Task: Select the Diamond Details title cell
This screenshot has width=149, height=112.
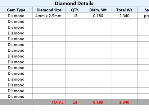Action: tap(74, 3)
